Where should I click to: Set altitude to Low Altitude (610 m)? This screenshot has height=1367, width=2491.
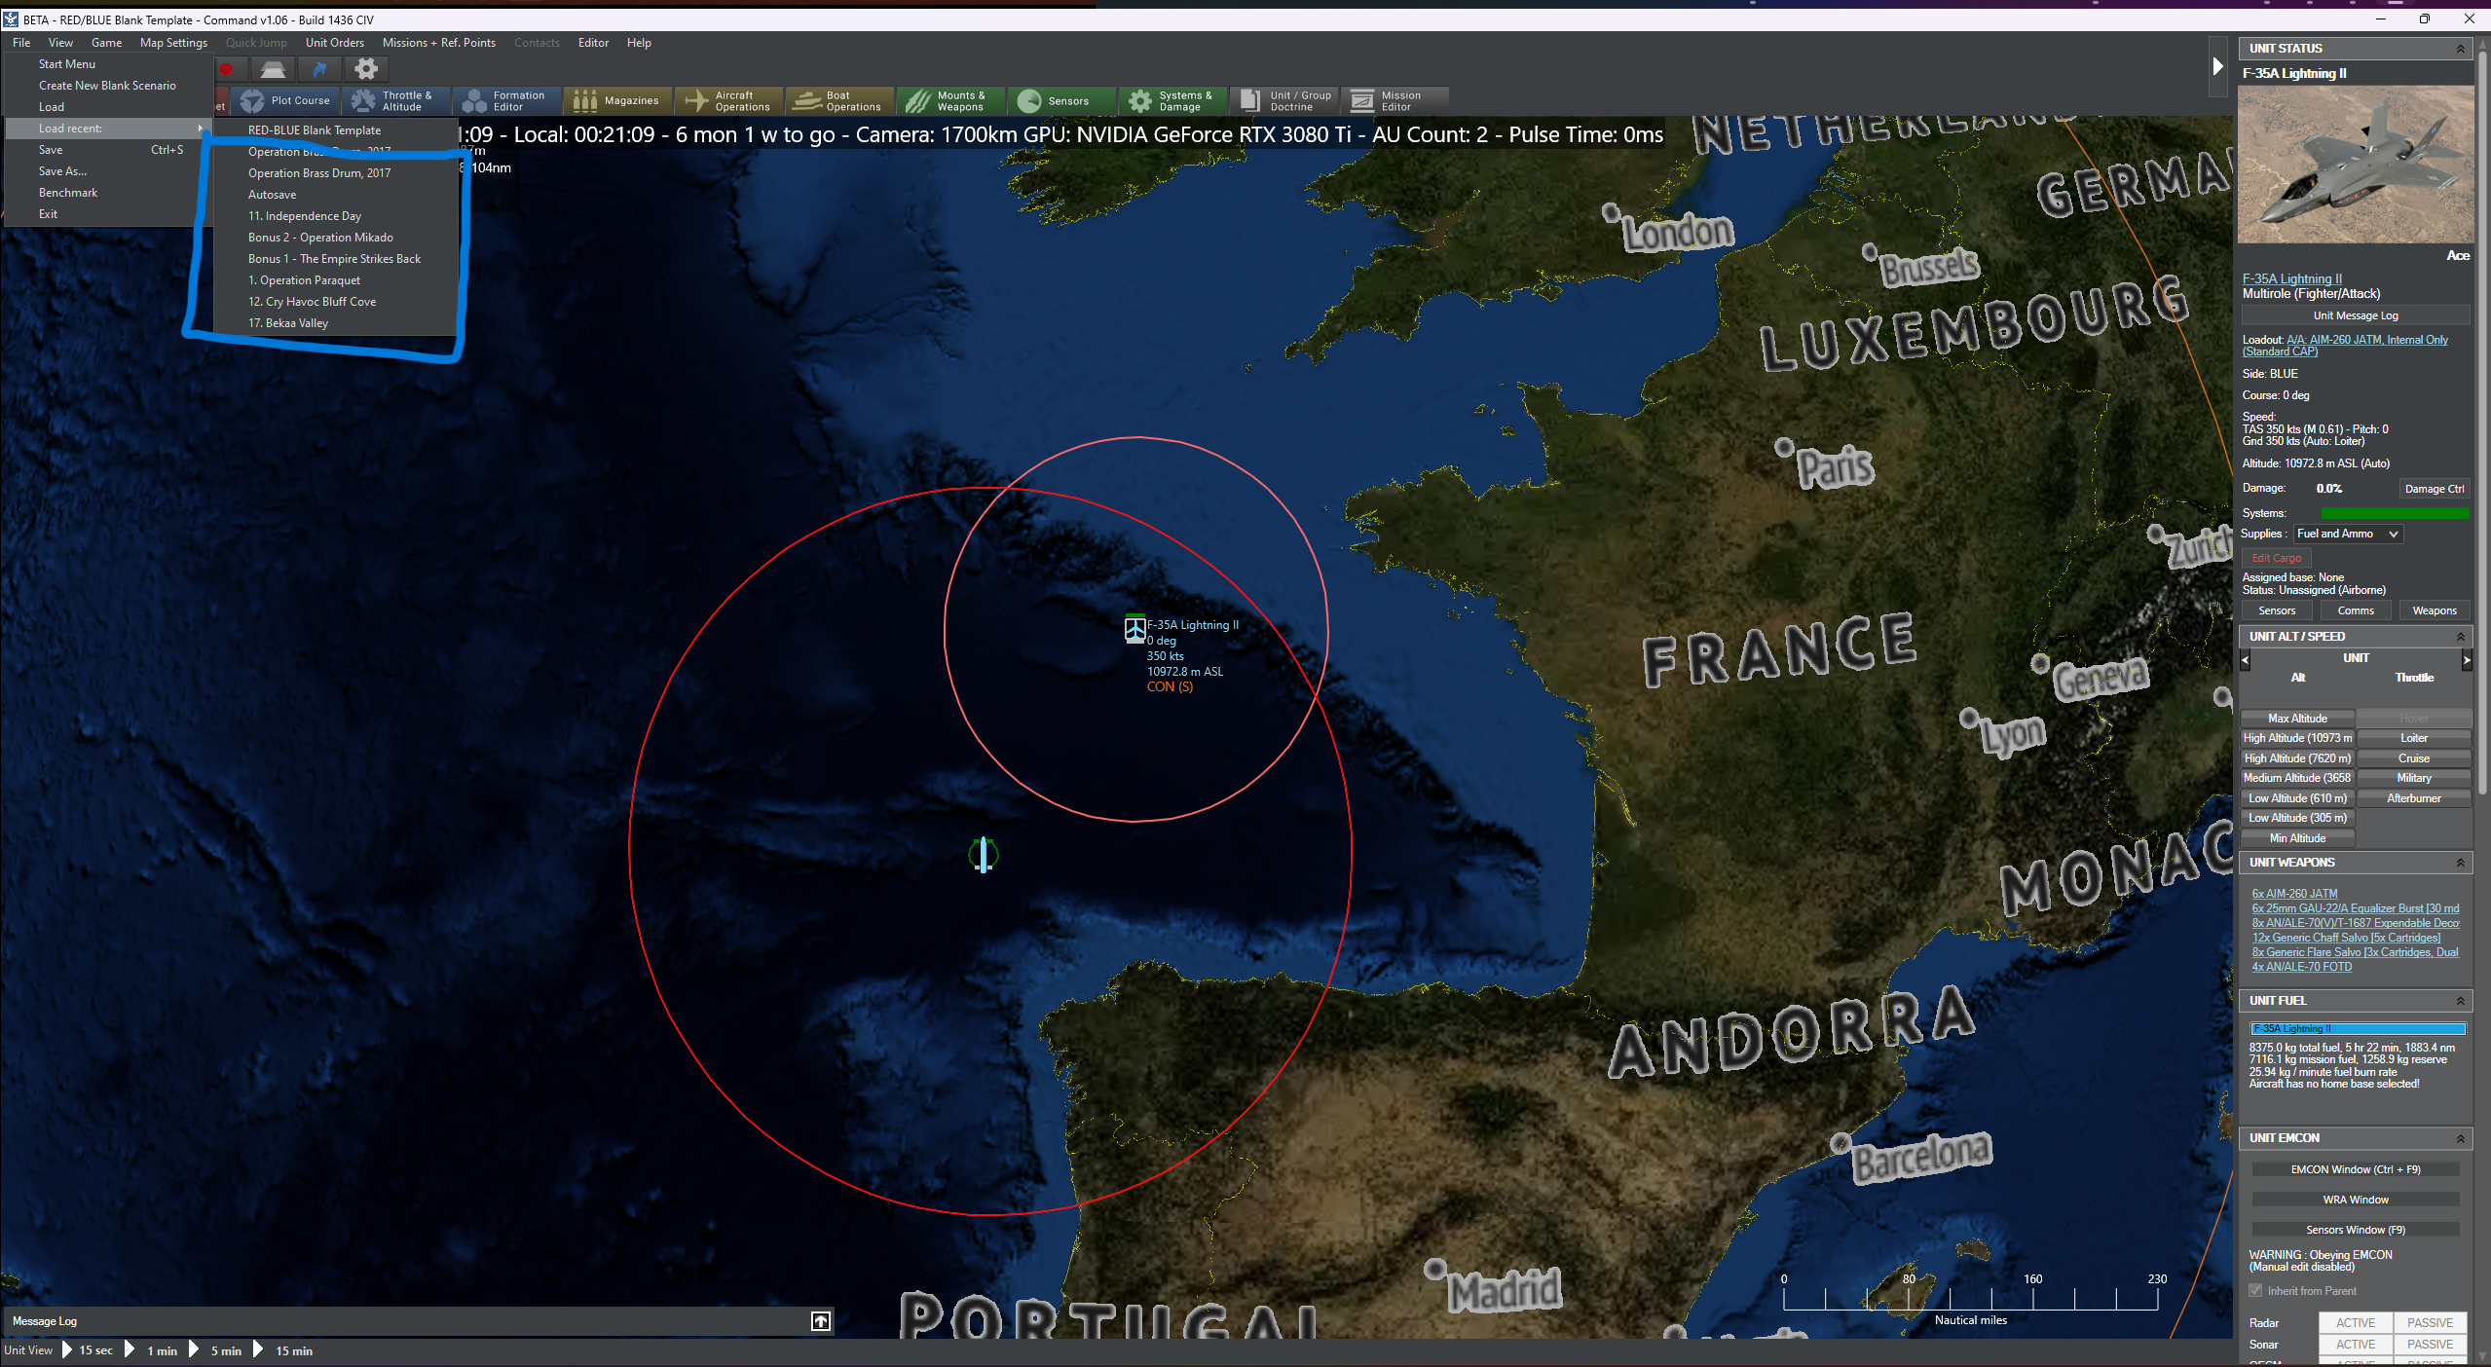(x=2297, y=798)
